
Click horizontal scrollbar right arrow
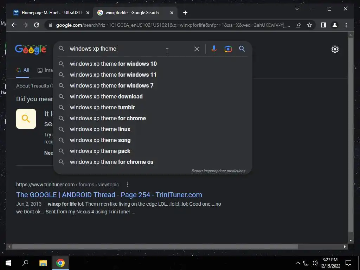click(345, 246)
